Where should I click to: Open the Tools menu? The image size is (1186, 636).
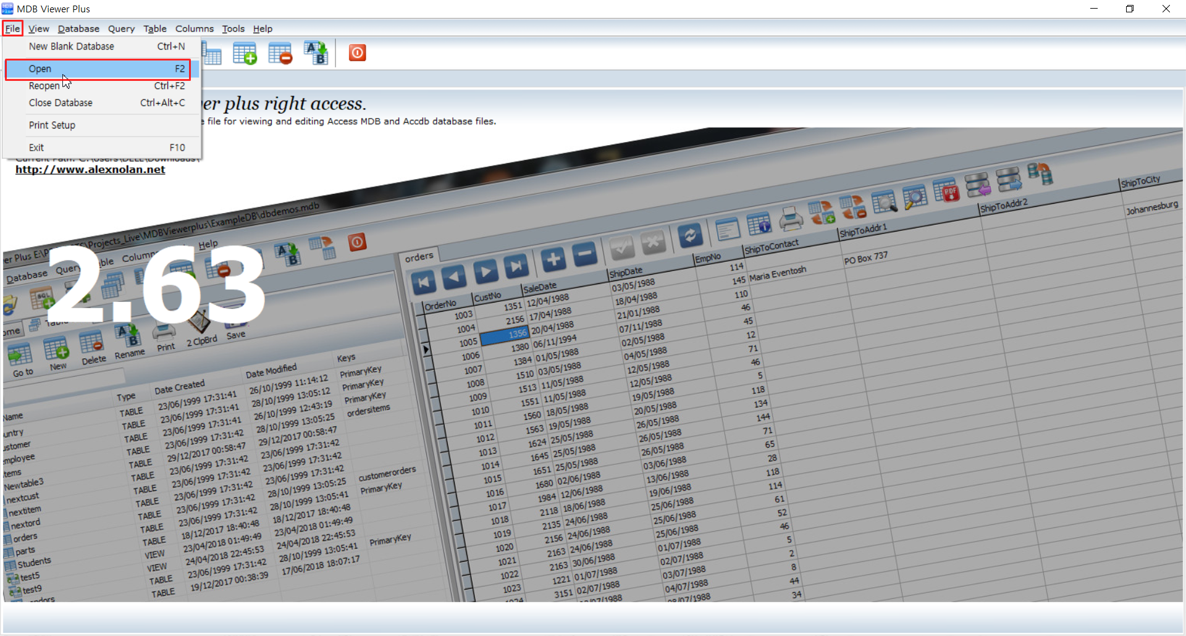click(233, 28)
